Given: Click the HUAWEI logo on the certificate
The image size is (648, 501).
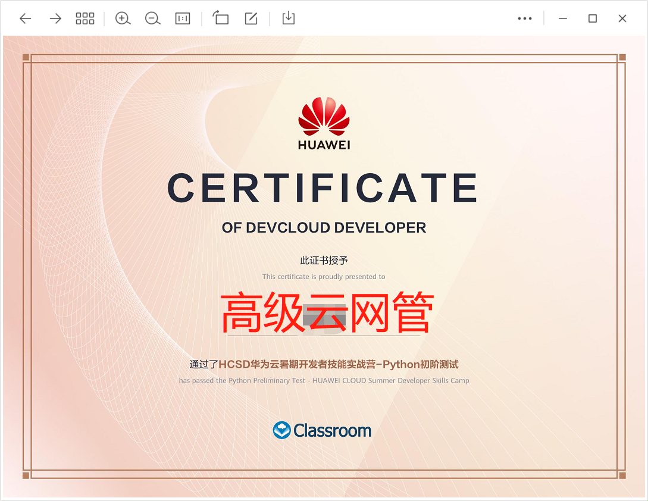Looking at the screenshot, I should pos(324,123).
